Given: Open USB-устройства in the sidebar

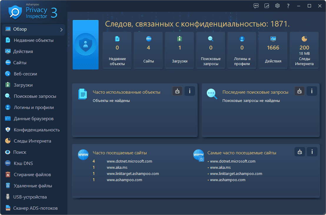Looking at the screenshot, I should pos(30,197).
